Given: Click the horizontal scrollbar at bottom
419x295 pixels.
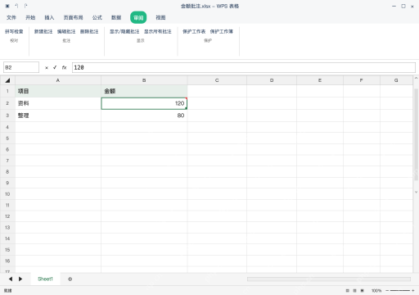Looking at the screenshot, I should click(x=329, y=279).
